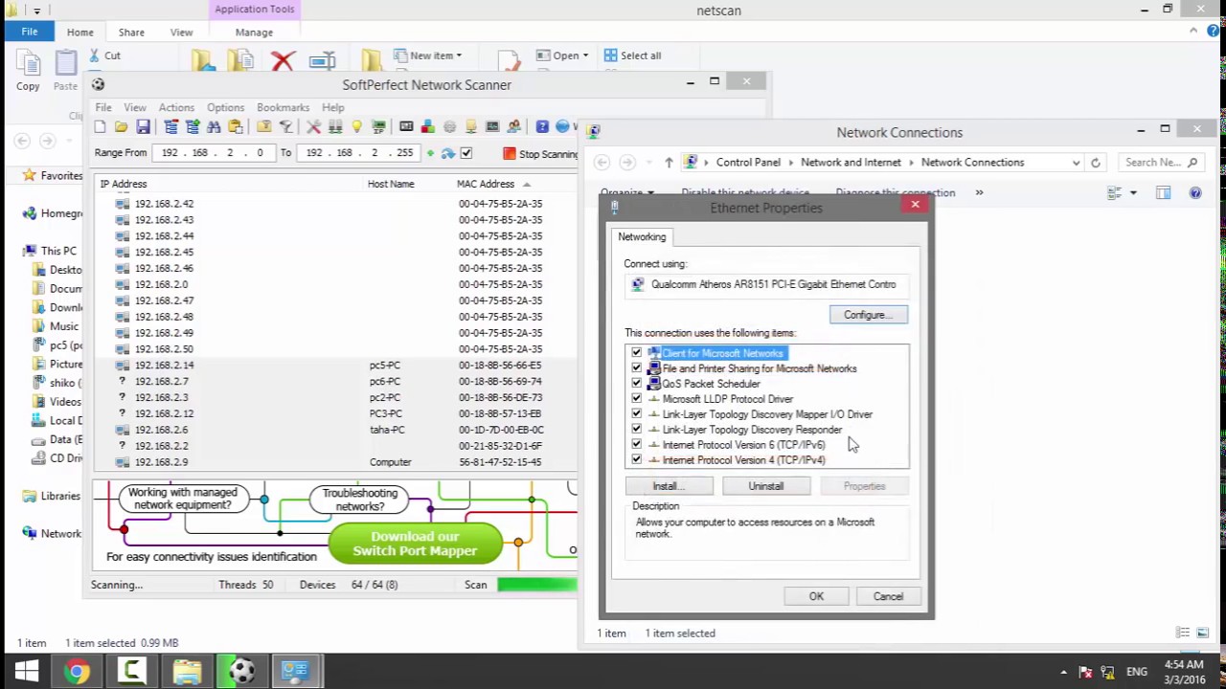Click the colored blocks icon in scanner toolbar
The width and height of the screenshot is (1226, 689).
coord(427,127)
